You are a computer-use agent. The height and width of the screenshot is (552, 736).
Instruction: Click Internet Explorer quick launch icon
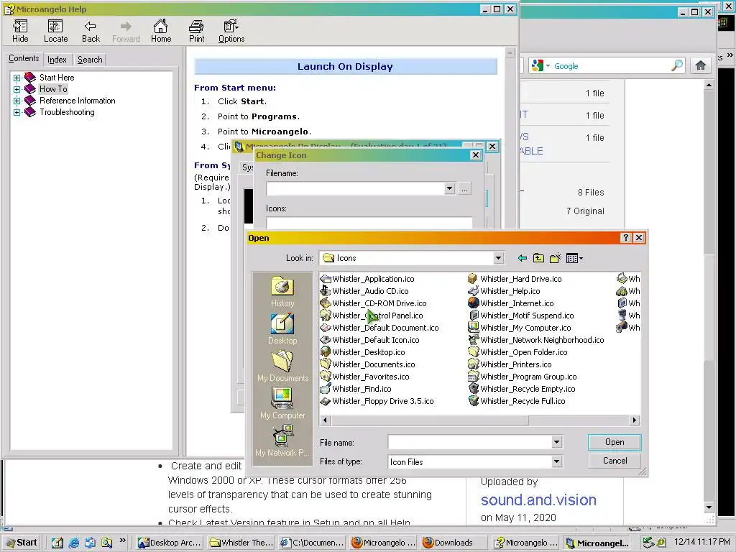click(x=74, y=543)
